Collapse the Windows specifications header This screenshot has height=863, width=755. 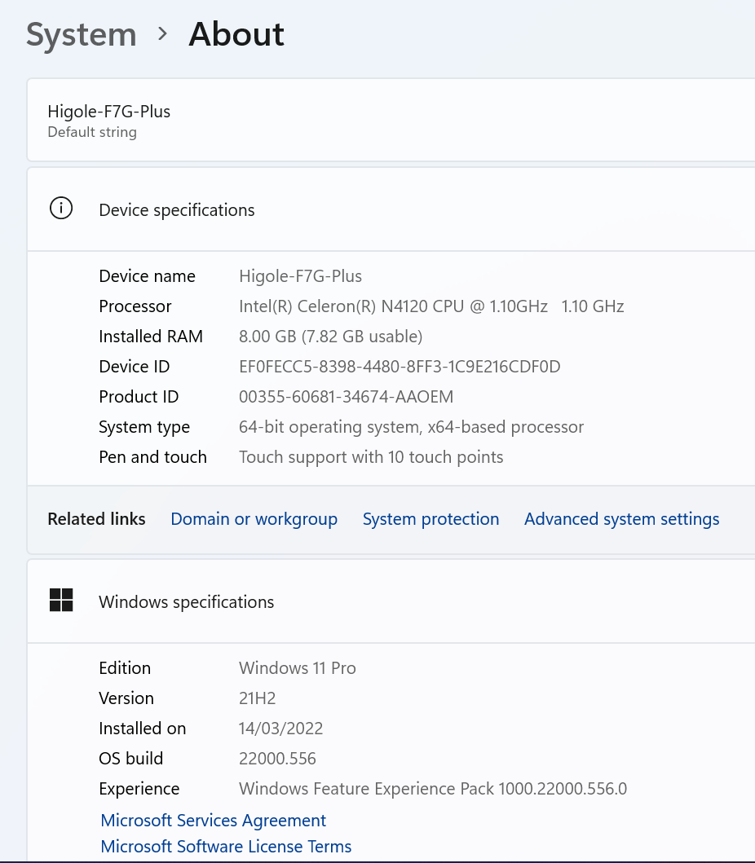click(391, 601)
